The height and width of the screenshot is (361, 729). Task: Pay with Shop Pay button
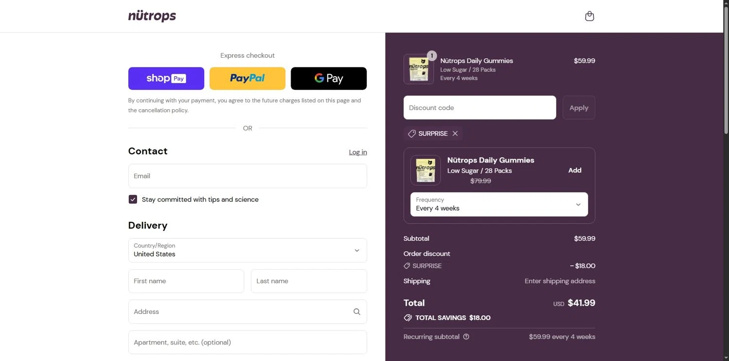166,78
